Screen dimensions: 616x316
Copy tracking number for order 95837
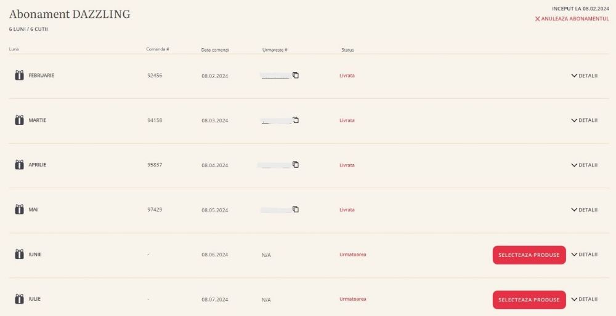tap(296, 165)
